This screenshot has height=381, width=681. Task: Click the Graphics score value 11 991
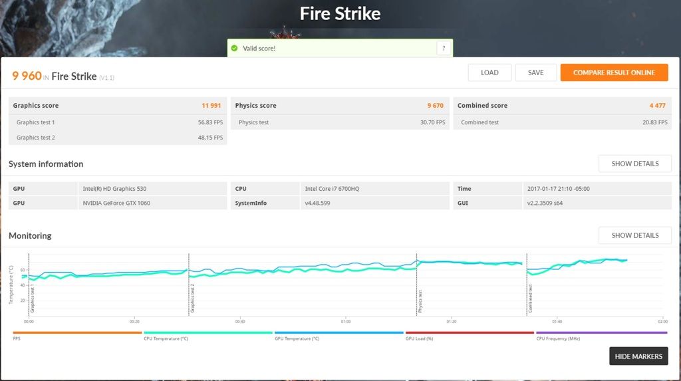tap(211, 106)
